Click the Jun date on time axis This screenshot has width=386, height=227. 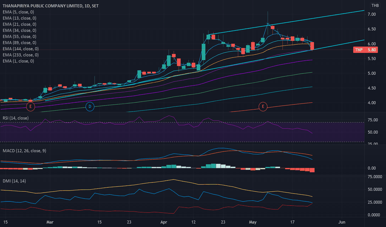[x=342, y=222]
